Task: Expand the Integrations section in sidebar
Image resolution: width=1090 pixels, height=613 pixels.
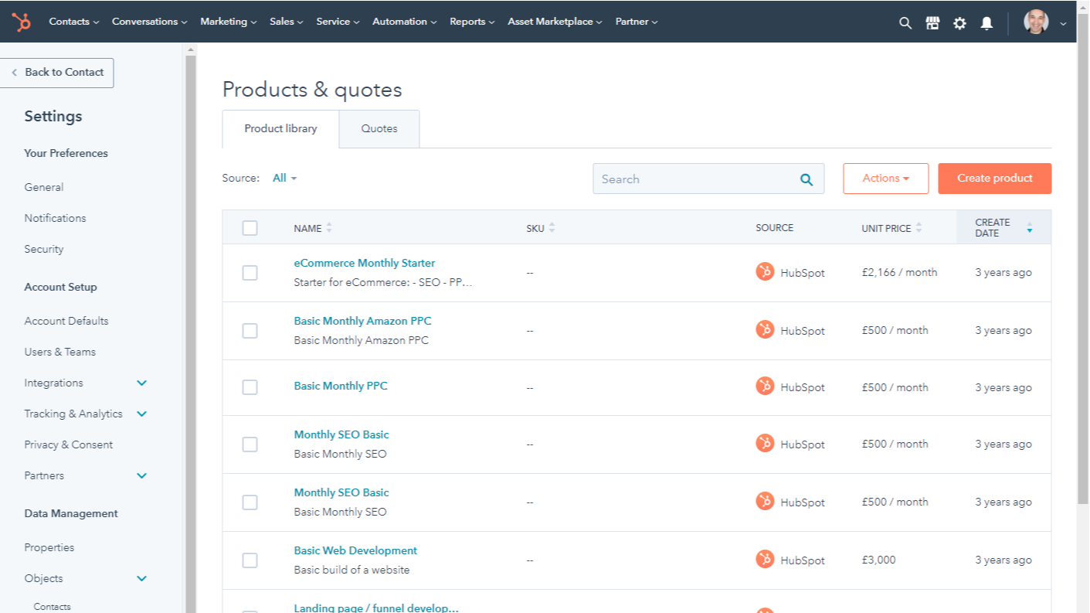Action: (x=141, y=383)
